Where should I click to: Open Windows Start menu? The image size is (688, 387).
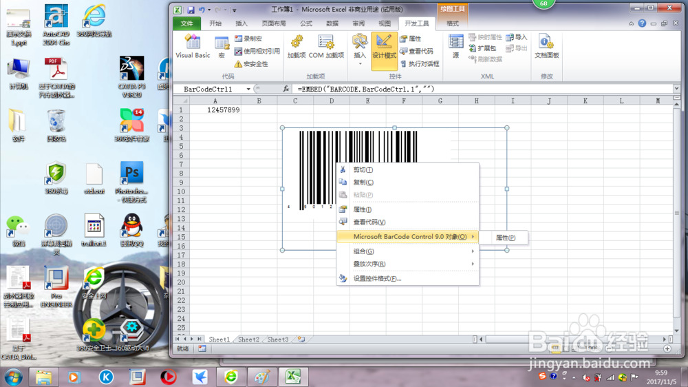[x=13, y=377]
